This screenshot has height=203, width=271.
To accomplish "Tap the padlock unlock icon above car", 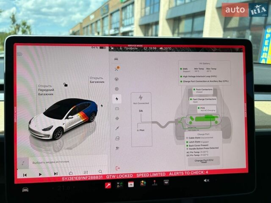I will tap(65, 85).
